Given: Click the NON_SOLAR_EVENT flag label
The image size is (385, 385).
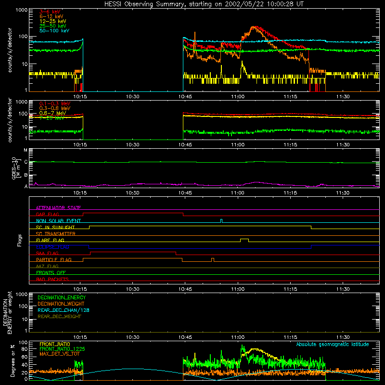Looking at the screenshot, I should click(x=58, y=221).
